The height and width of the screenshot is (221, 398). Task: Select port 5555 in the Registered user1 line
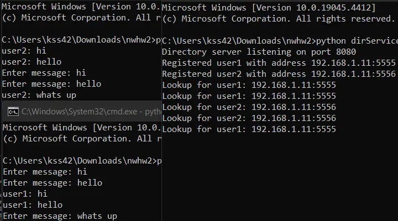point(386,63)
